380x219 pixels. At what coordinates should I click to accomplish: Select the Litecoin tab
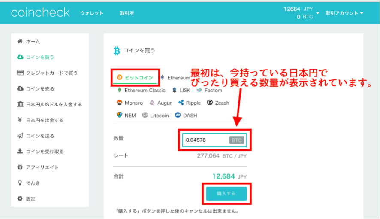(156, 116)
